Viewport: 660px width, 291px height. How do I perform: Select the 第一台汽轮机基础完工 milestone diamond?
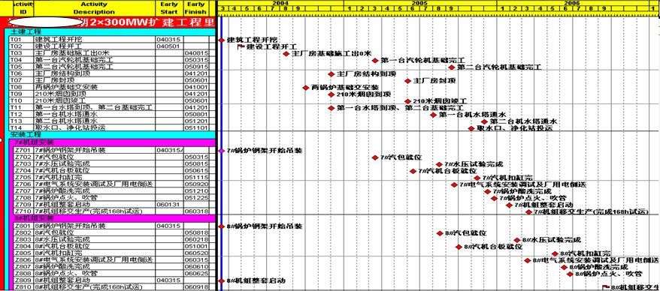pyautogui.click(x=375, y=61)
